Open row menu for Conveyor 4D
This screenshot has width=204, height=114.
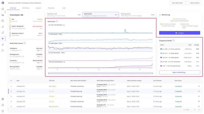point(199,106)
